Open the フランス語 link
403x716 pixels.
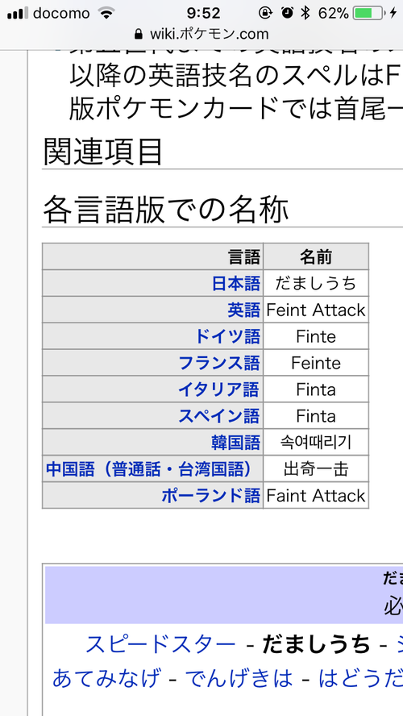[219, 363]
